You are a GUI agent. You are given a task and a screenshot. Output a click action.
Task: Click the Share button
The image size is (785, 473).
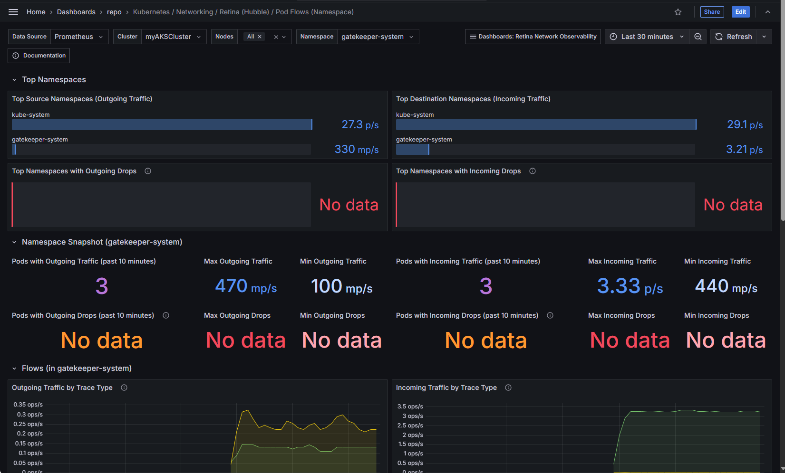point(712,12)
